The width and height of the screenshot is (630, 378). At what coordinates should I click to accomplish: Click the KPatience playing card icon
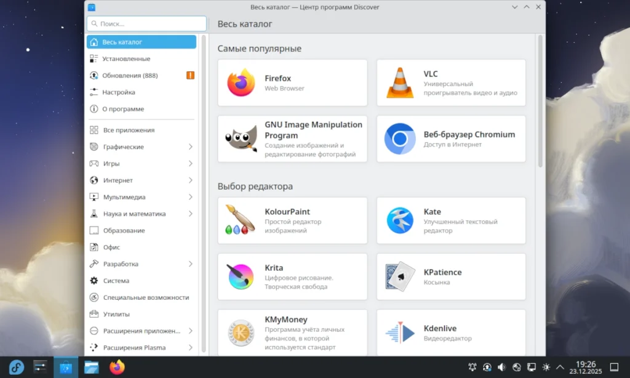pyautogui.click(x=400, y=276)
